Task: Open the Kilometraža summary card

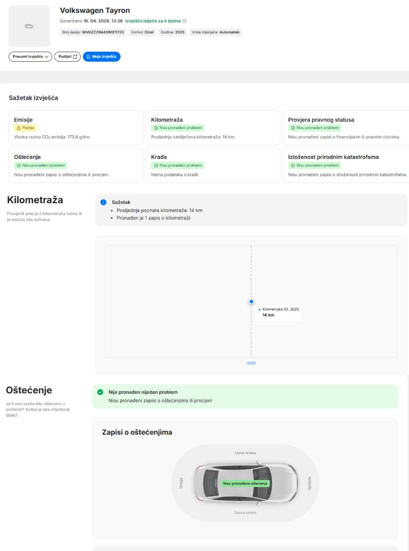Action: point(213,128)
